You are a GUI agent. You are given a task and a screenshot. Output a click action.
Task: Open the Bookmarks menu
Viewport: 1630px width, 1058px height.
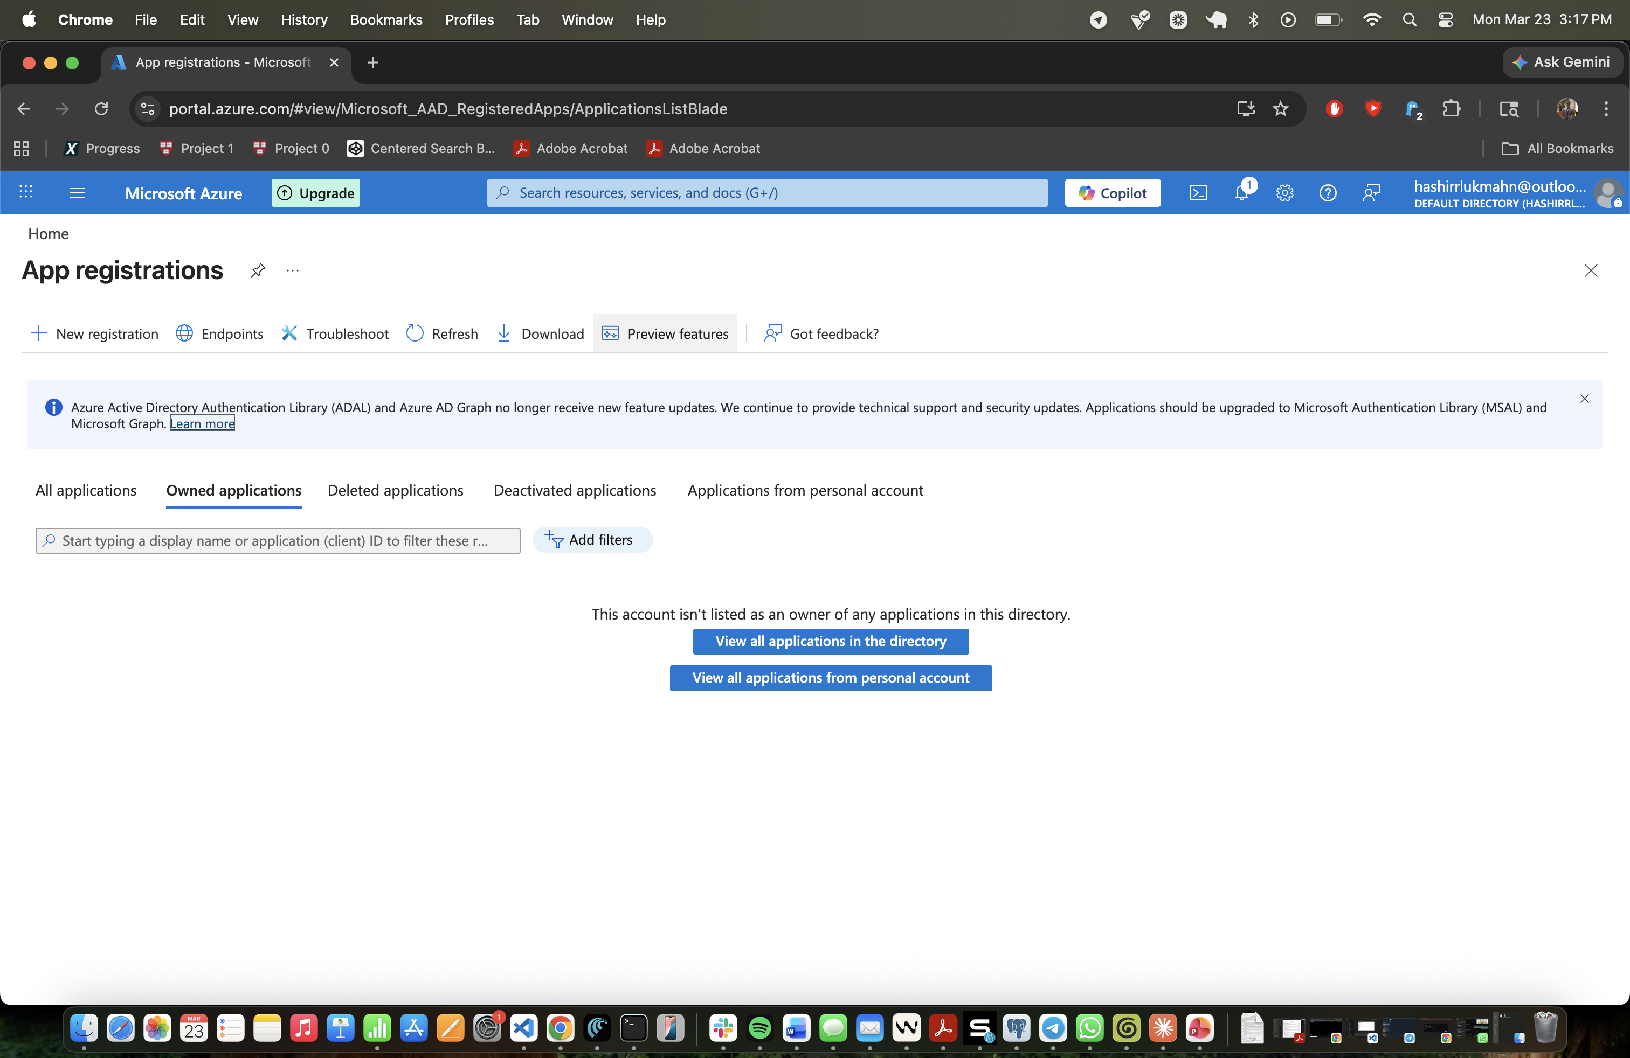pos(386,20)
